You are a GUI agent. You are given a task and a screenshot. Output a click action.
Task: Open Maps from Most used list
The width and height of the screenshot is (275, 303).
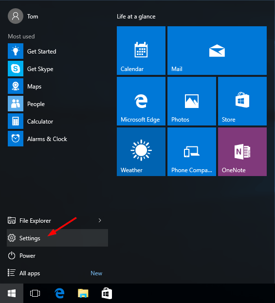pos(57,86)
